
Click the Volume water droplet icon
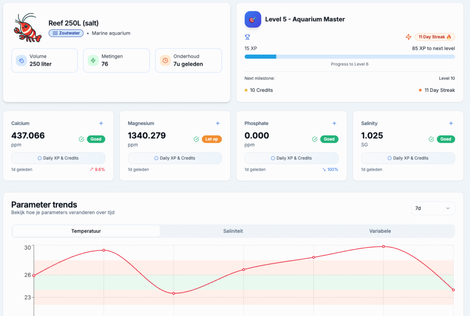click(21, 60)
